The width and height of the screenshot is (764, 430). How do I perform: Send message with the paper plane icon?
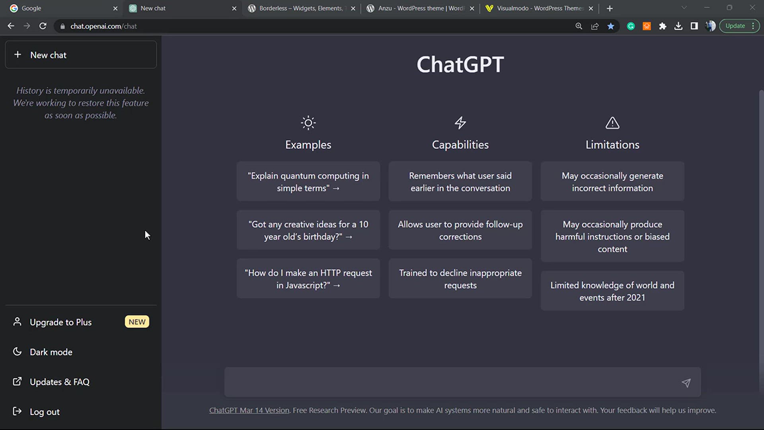[x=686, y=383]
